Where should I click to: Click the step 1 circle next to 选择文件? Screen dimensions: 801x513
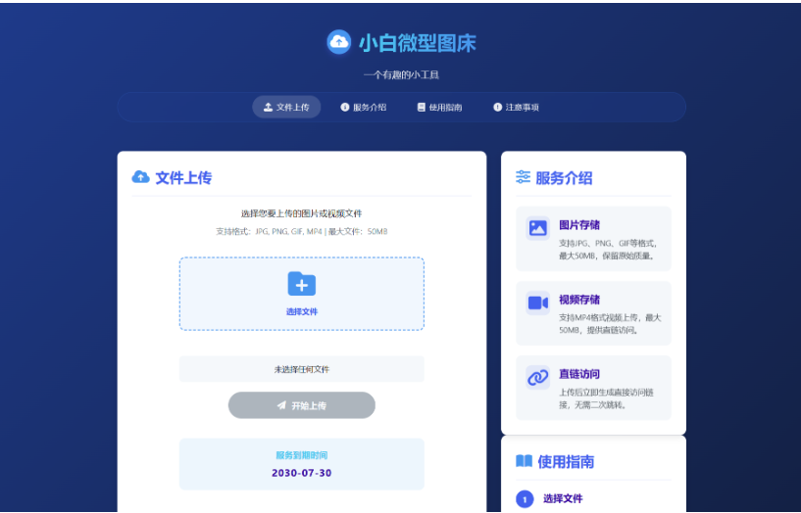(525, 499)
